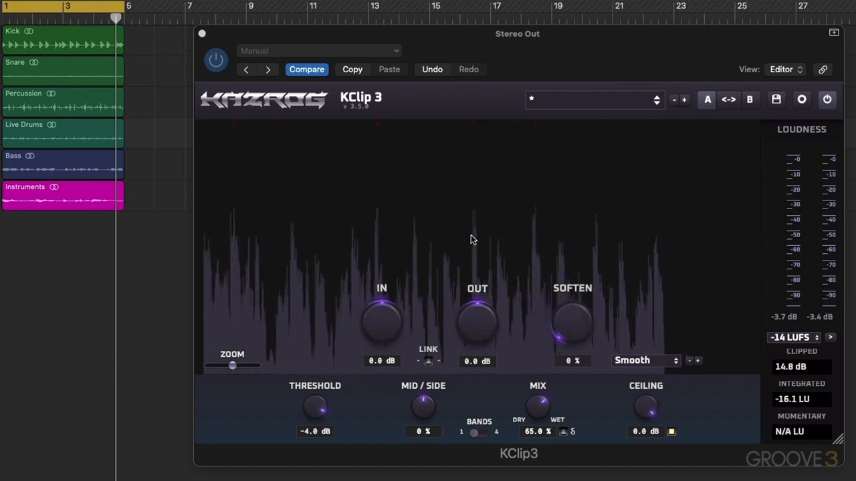The height and width of the screenshot is (481, 856).
Task: Click the ceiling 0.0 dB value
Action: click(646, 432)
